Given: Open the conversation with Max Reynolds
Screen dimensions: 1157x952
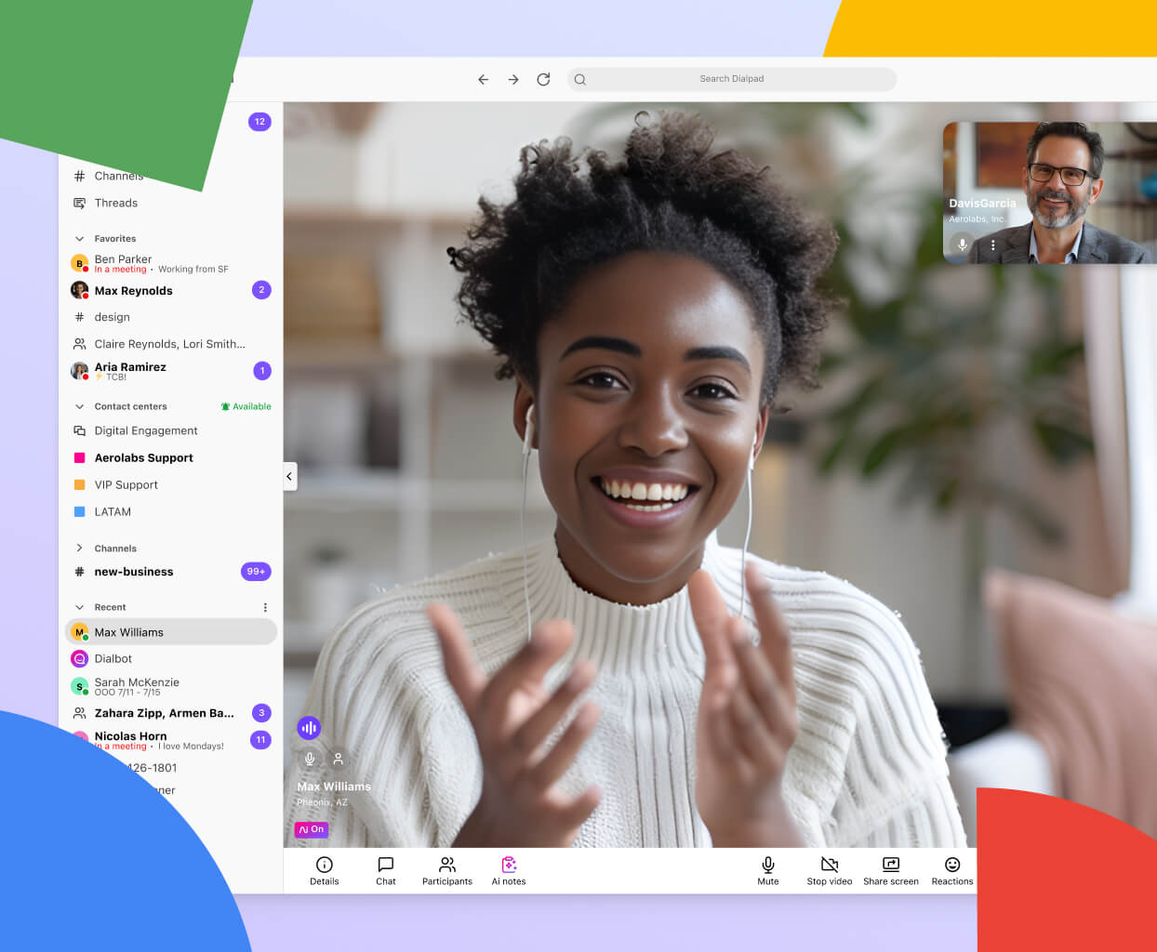Looking at the screenshot, I should click(133, 290).
